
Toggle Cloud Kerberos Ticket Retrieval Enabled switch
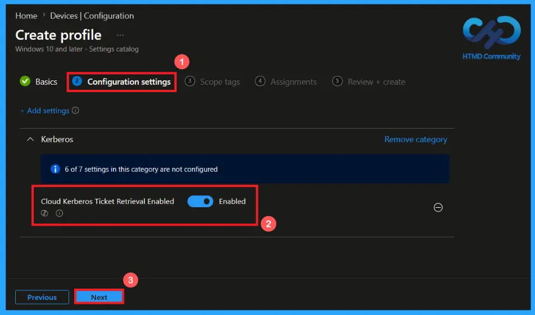click(200, 201)
